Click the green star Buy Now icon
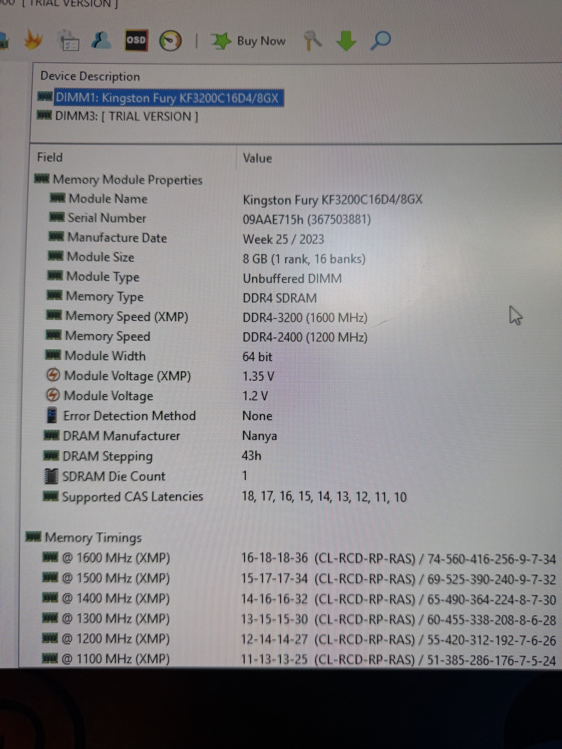Screen dimensions: 562x749 tap(220, 41)
